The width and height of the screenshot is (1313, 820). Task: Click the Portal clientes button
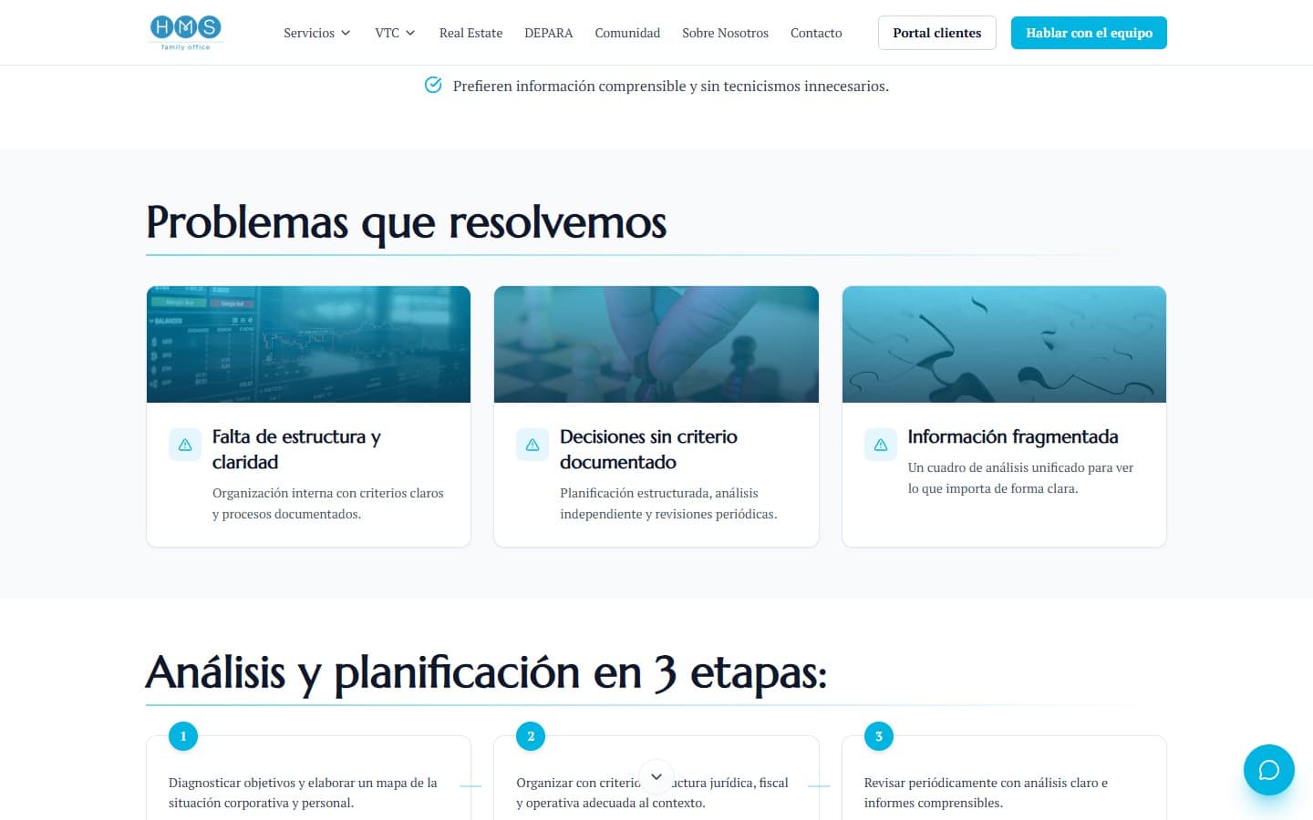click(x=936, y=33)
